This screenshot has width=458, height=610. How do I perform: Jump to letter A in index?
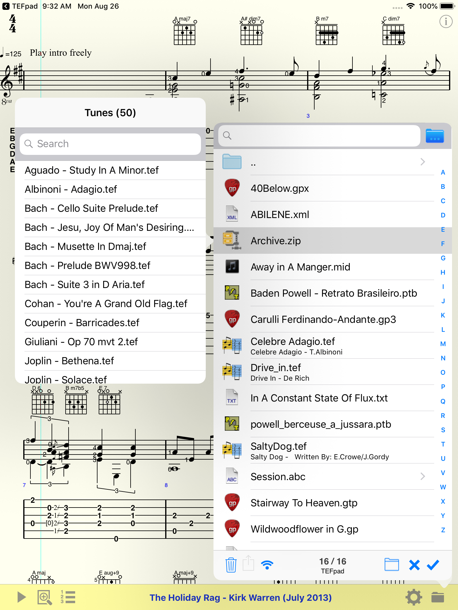tap(443, 172)
